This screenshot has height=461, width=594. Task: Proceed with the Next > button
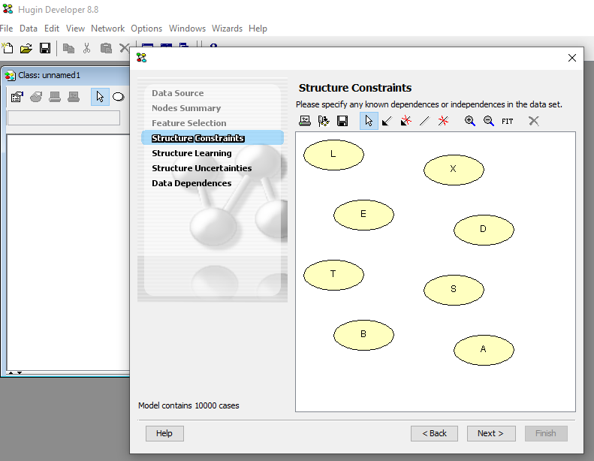(491, 433)
